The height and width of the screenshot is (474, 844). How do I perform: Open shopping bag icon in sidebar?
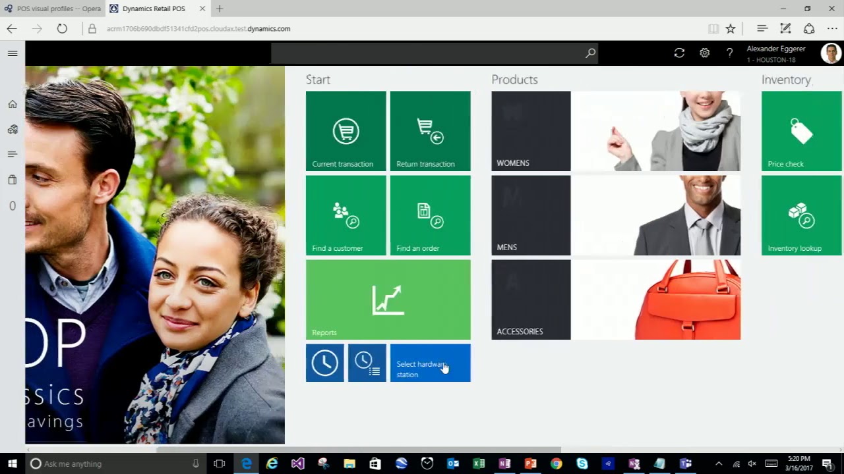click(13, 180)
